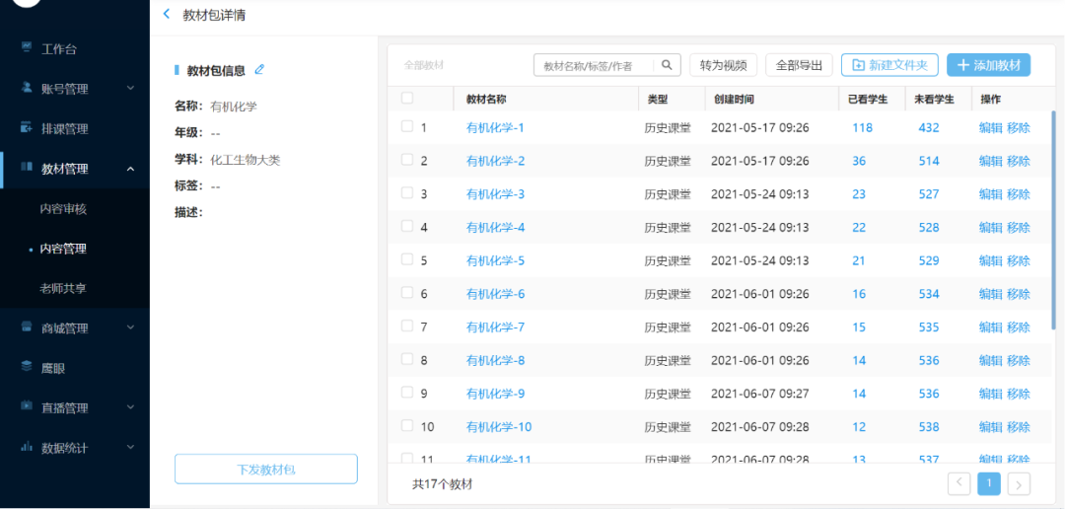Click the 全部导出 button
The image size is (1065, 509).
(800, 65)
